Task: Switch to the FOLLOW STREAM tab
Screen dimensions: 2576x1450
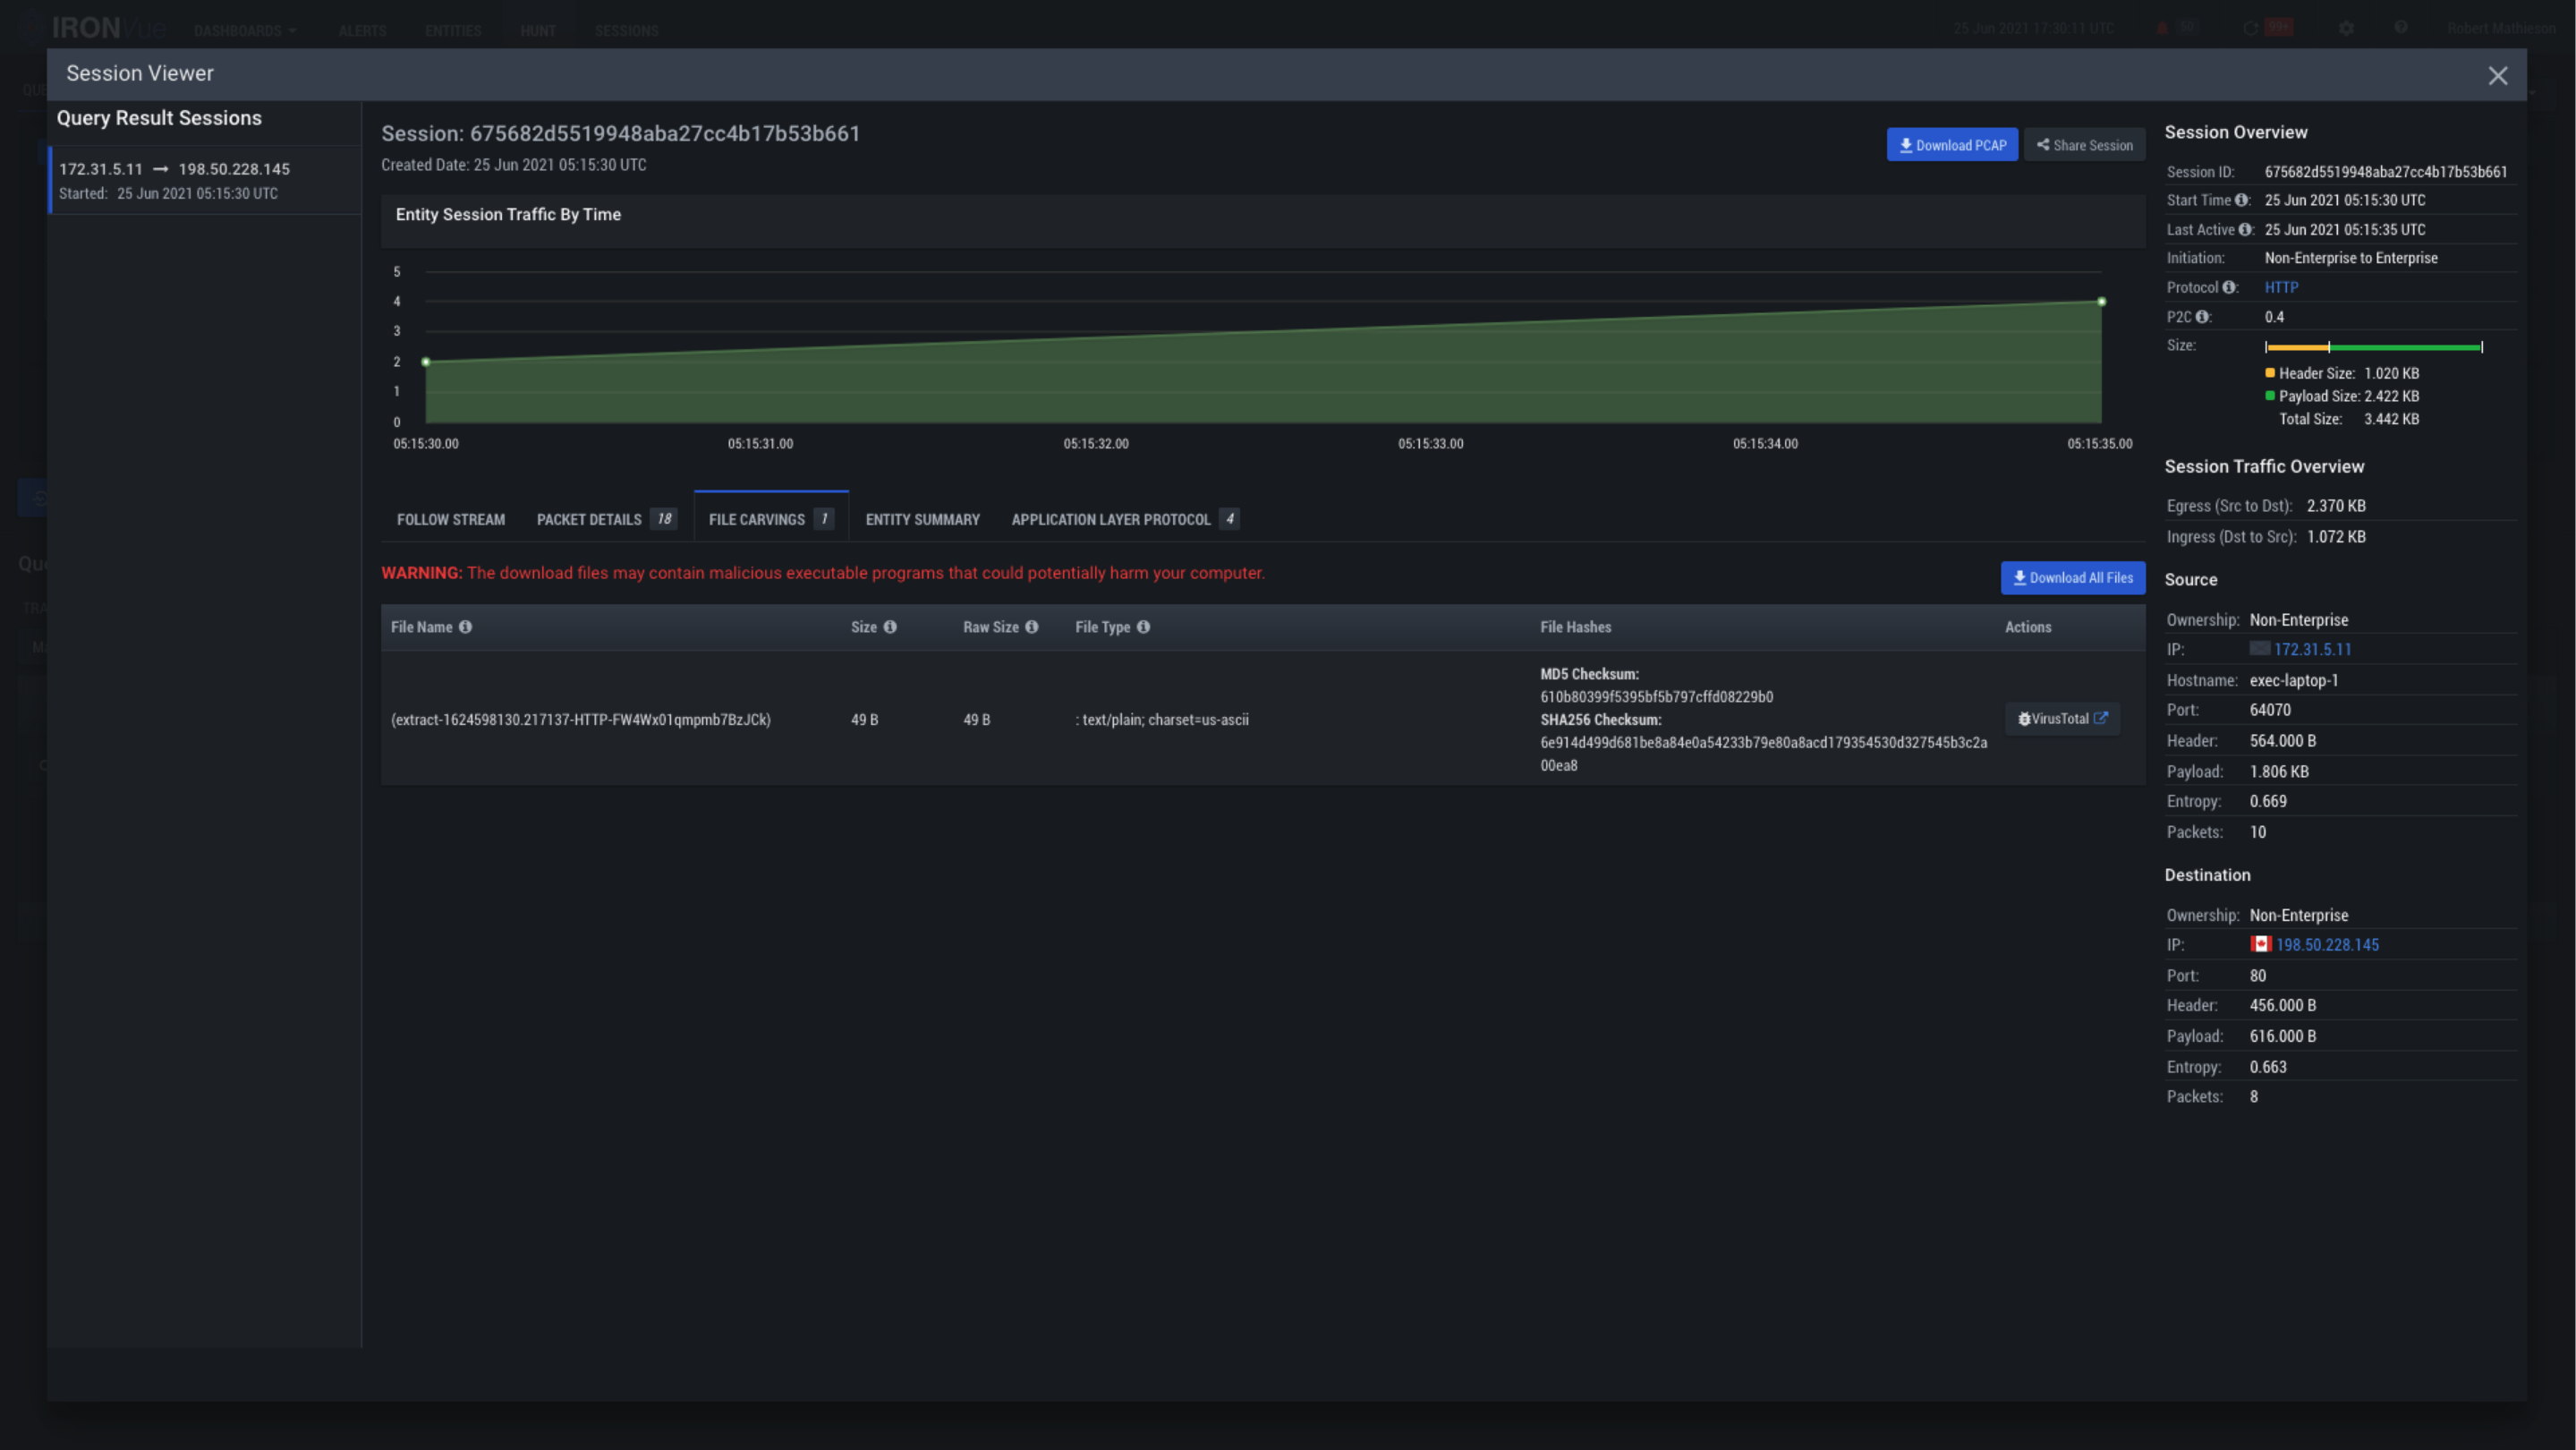Action: [x=451, y=519]
